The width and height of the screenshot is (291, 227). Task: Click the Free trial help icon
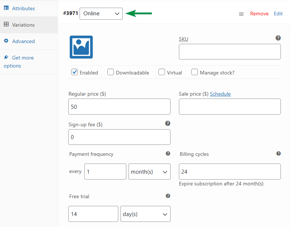tap(168, 196)
